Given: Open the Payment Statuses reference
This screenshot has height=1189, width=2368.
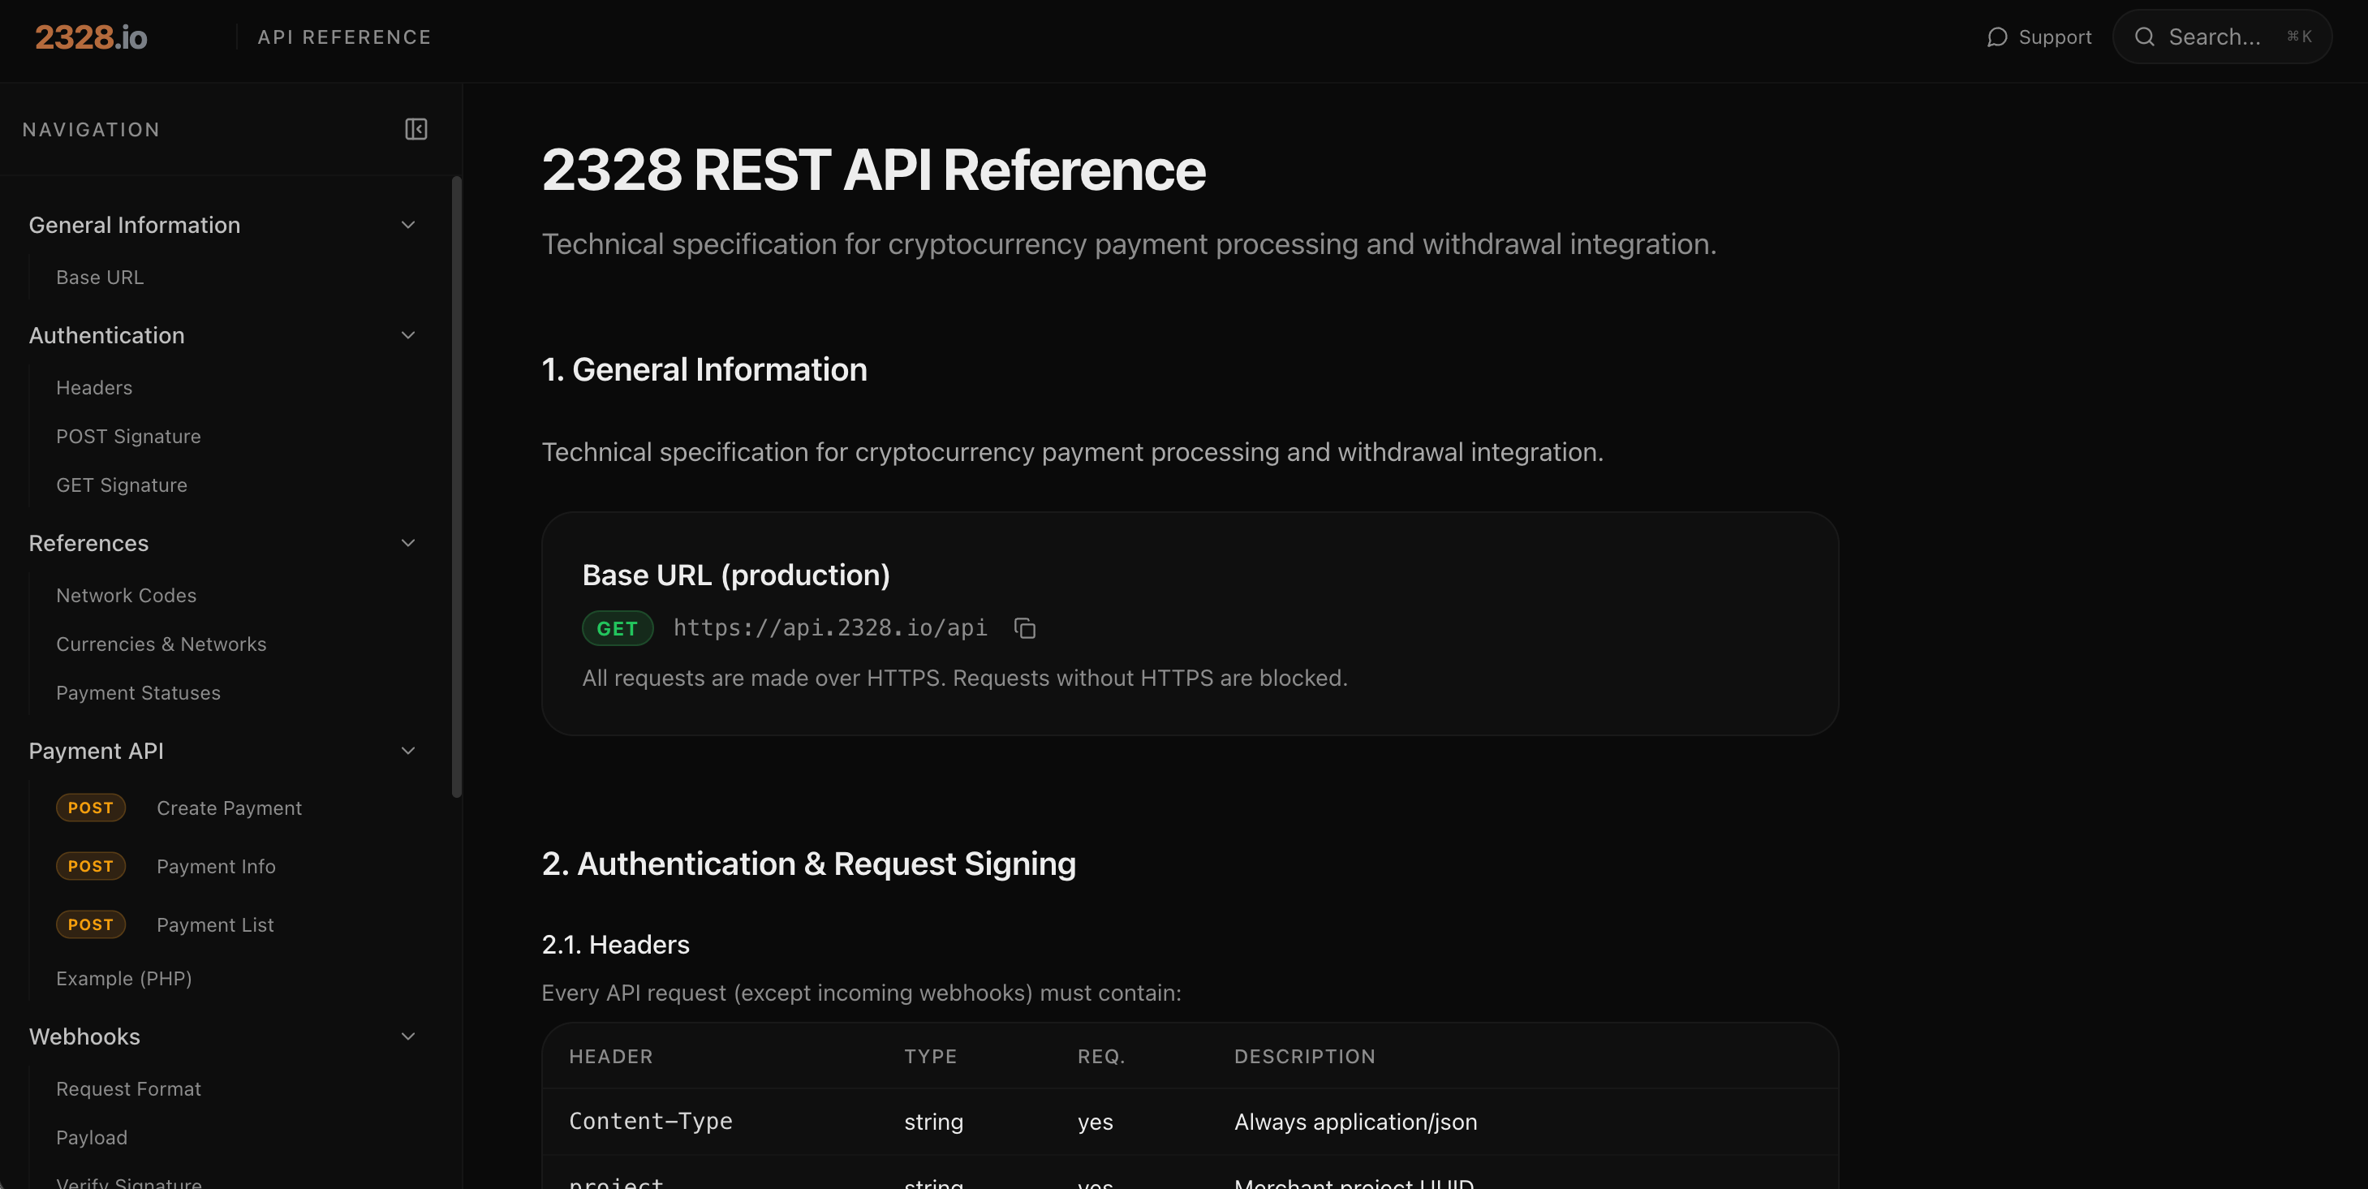Looking at the screenshot, I should click(x=137, y=692).
